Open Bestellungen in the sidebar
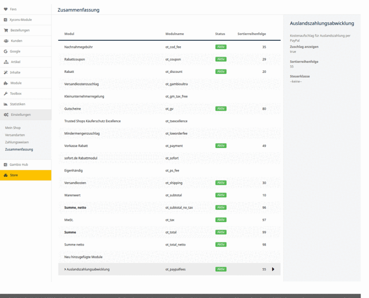 point(26,30)
